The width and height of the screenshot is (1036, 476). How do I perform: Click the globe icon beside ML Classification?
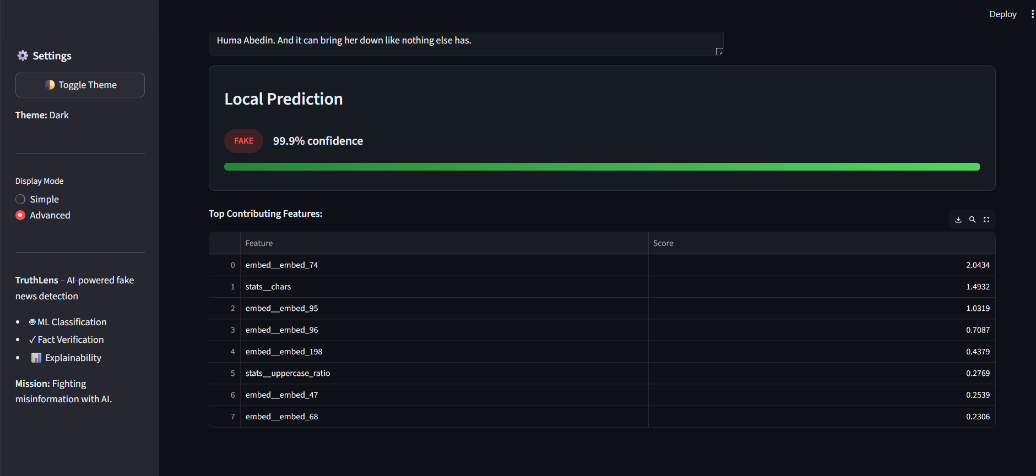(32, 322)
